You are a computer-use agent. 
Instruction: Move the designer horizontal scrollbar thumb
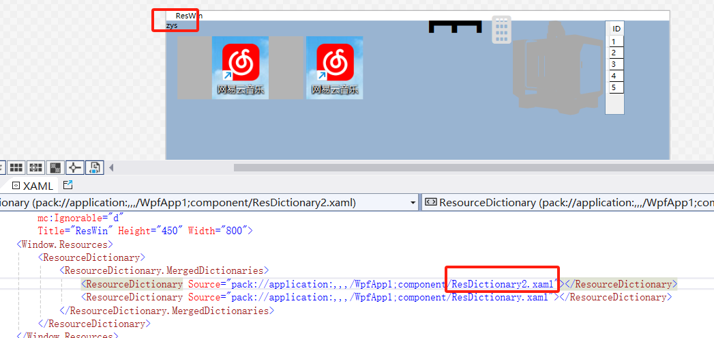(x=474, y=168)
